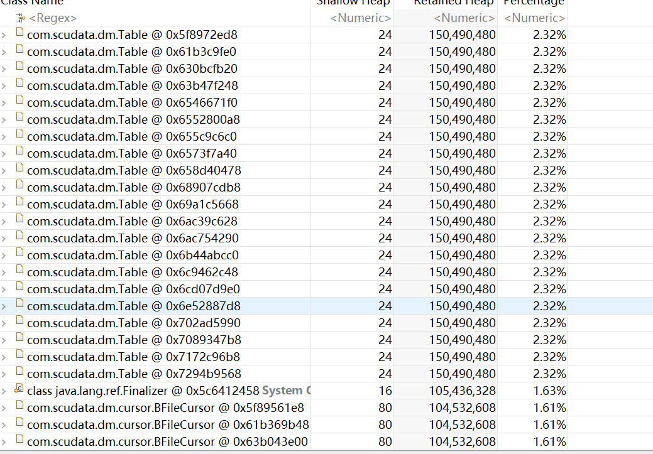This screenshot has height=454, width=653.
Task: Click object icon of Table @ 0x658d40478
Action: (19, 168)
